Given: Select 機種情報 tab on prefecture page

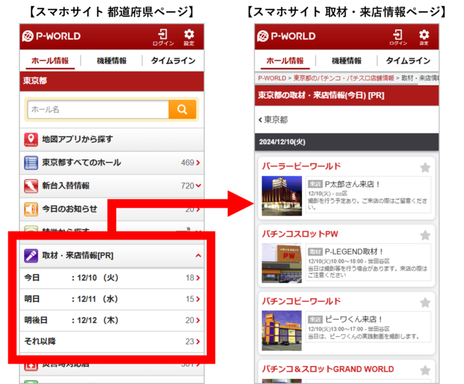Looking at the screenshot, I should (112, 61).
